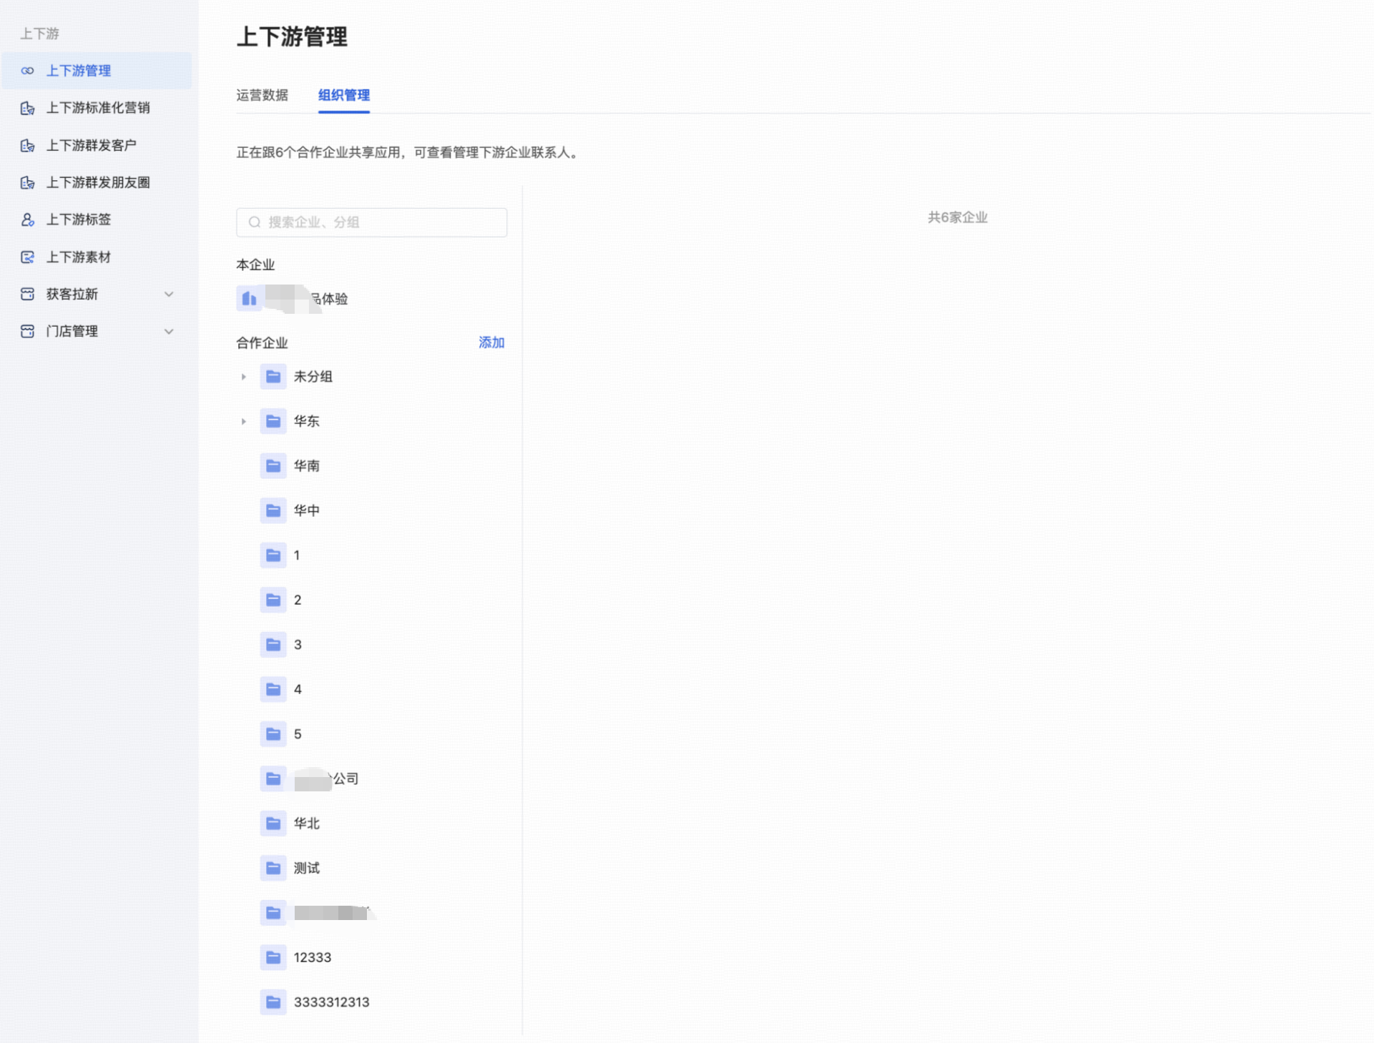Open 上下游群发客户 menu item
This screenshot has height=1043, width=1374.
pos(97,145)
